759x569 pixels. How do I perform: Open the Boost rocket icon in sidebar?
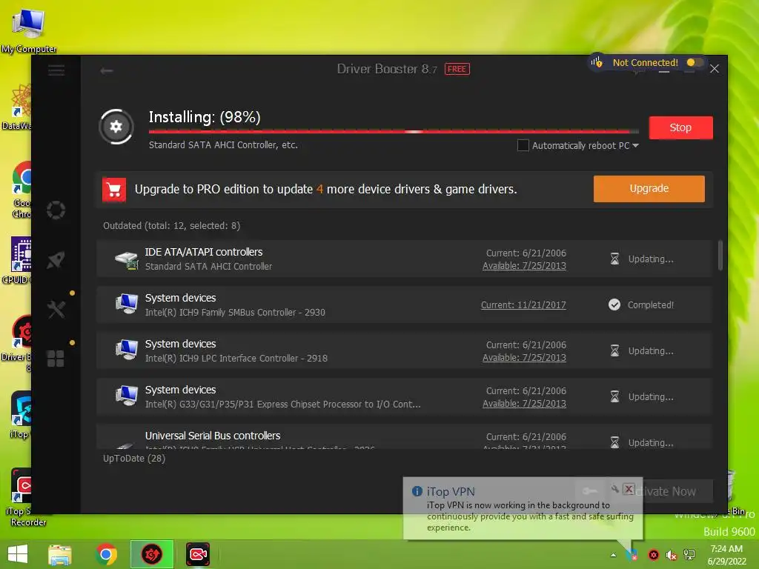pos(56,260)
